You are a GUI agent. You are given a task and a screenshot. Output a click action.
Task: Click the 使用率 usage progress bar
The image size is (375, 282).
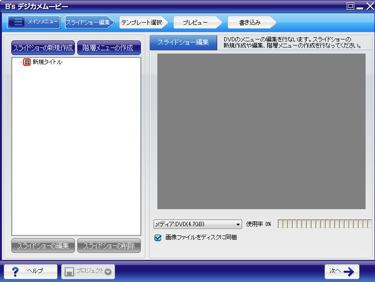[325, 224]
